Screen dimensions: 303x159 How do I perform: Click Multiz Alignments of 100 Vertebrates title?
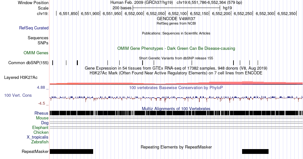tap(176, 109)
